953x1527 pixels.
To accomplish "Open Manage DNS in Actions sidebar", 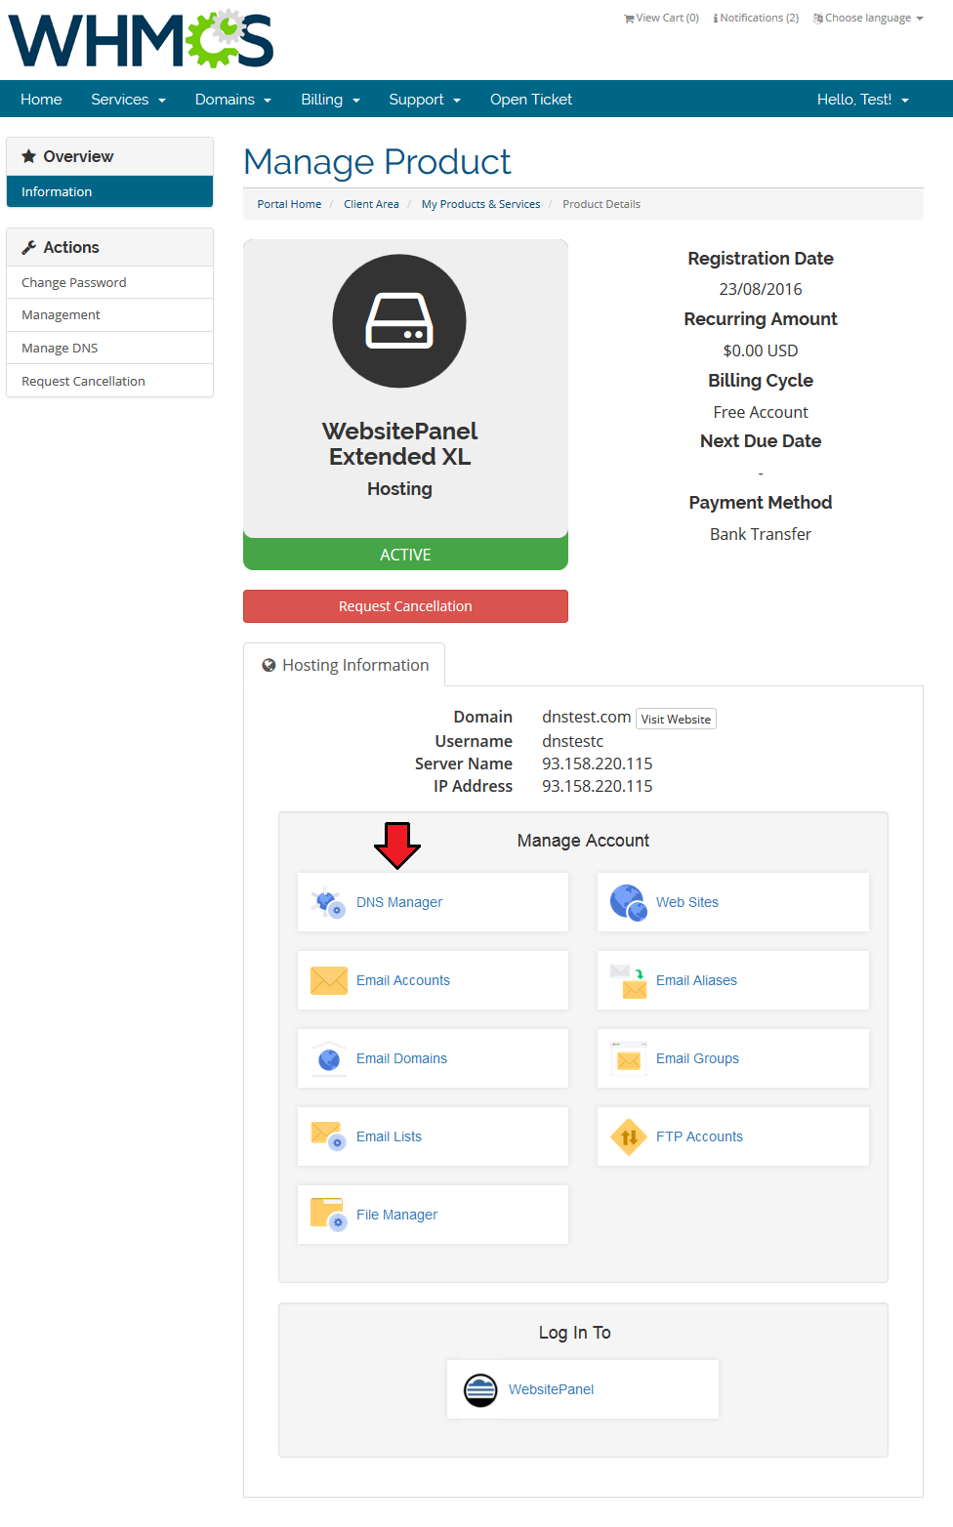I will pos(109,348).
